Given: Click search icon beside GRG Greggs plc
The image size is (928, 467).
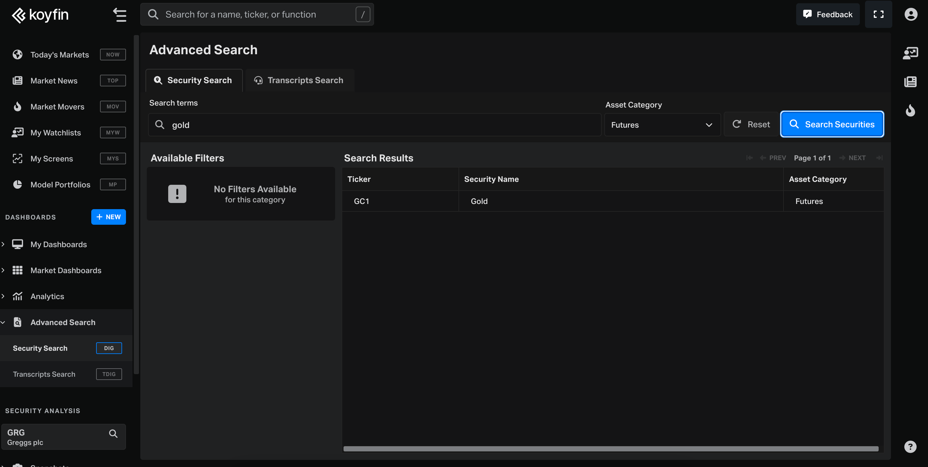Looking at the screenshot, I should [x=113, y=434].
